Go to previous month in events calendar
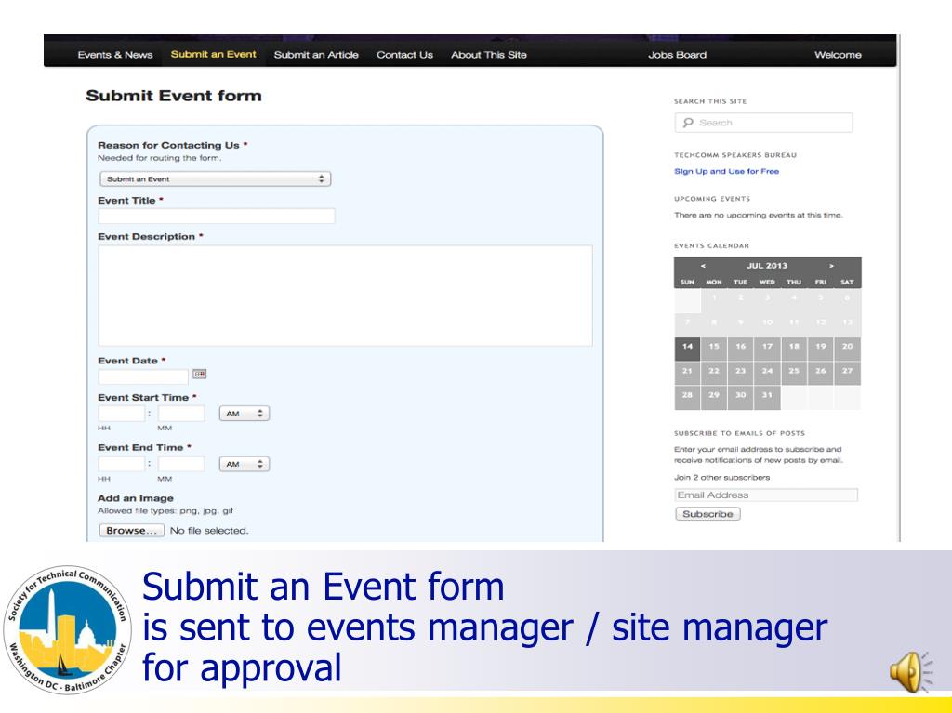The height and width of the screenshot is (713, 952). coord(703,266)
